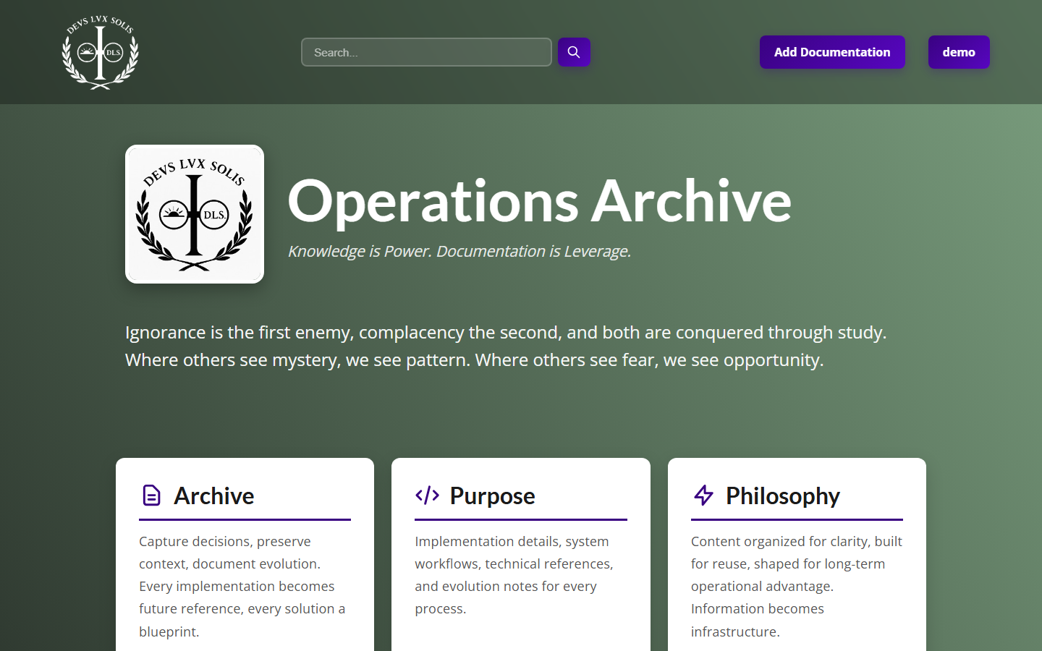Select the Philosophy card heading
This screenshot has height=651, width=1042.
click(783, 495)
